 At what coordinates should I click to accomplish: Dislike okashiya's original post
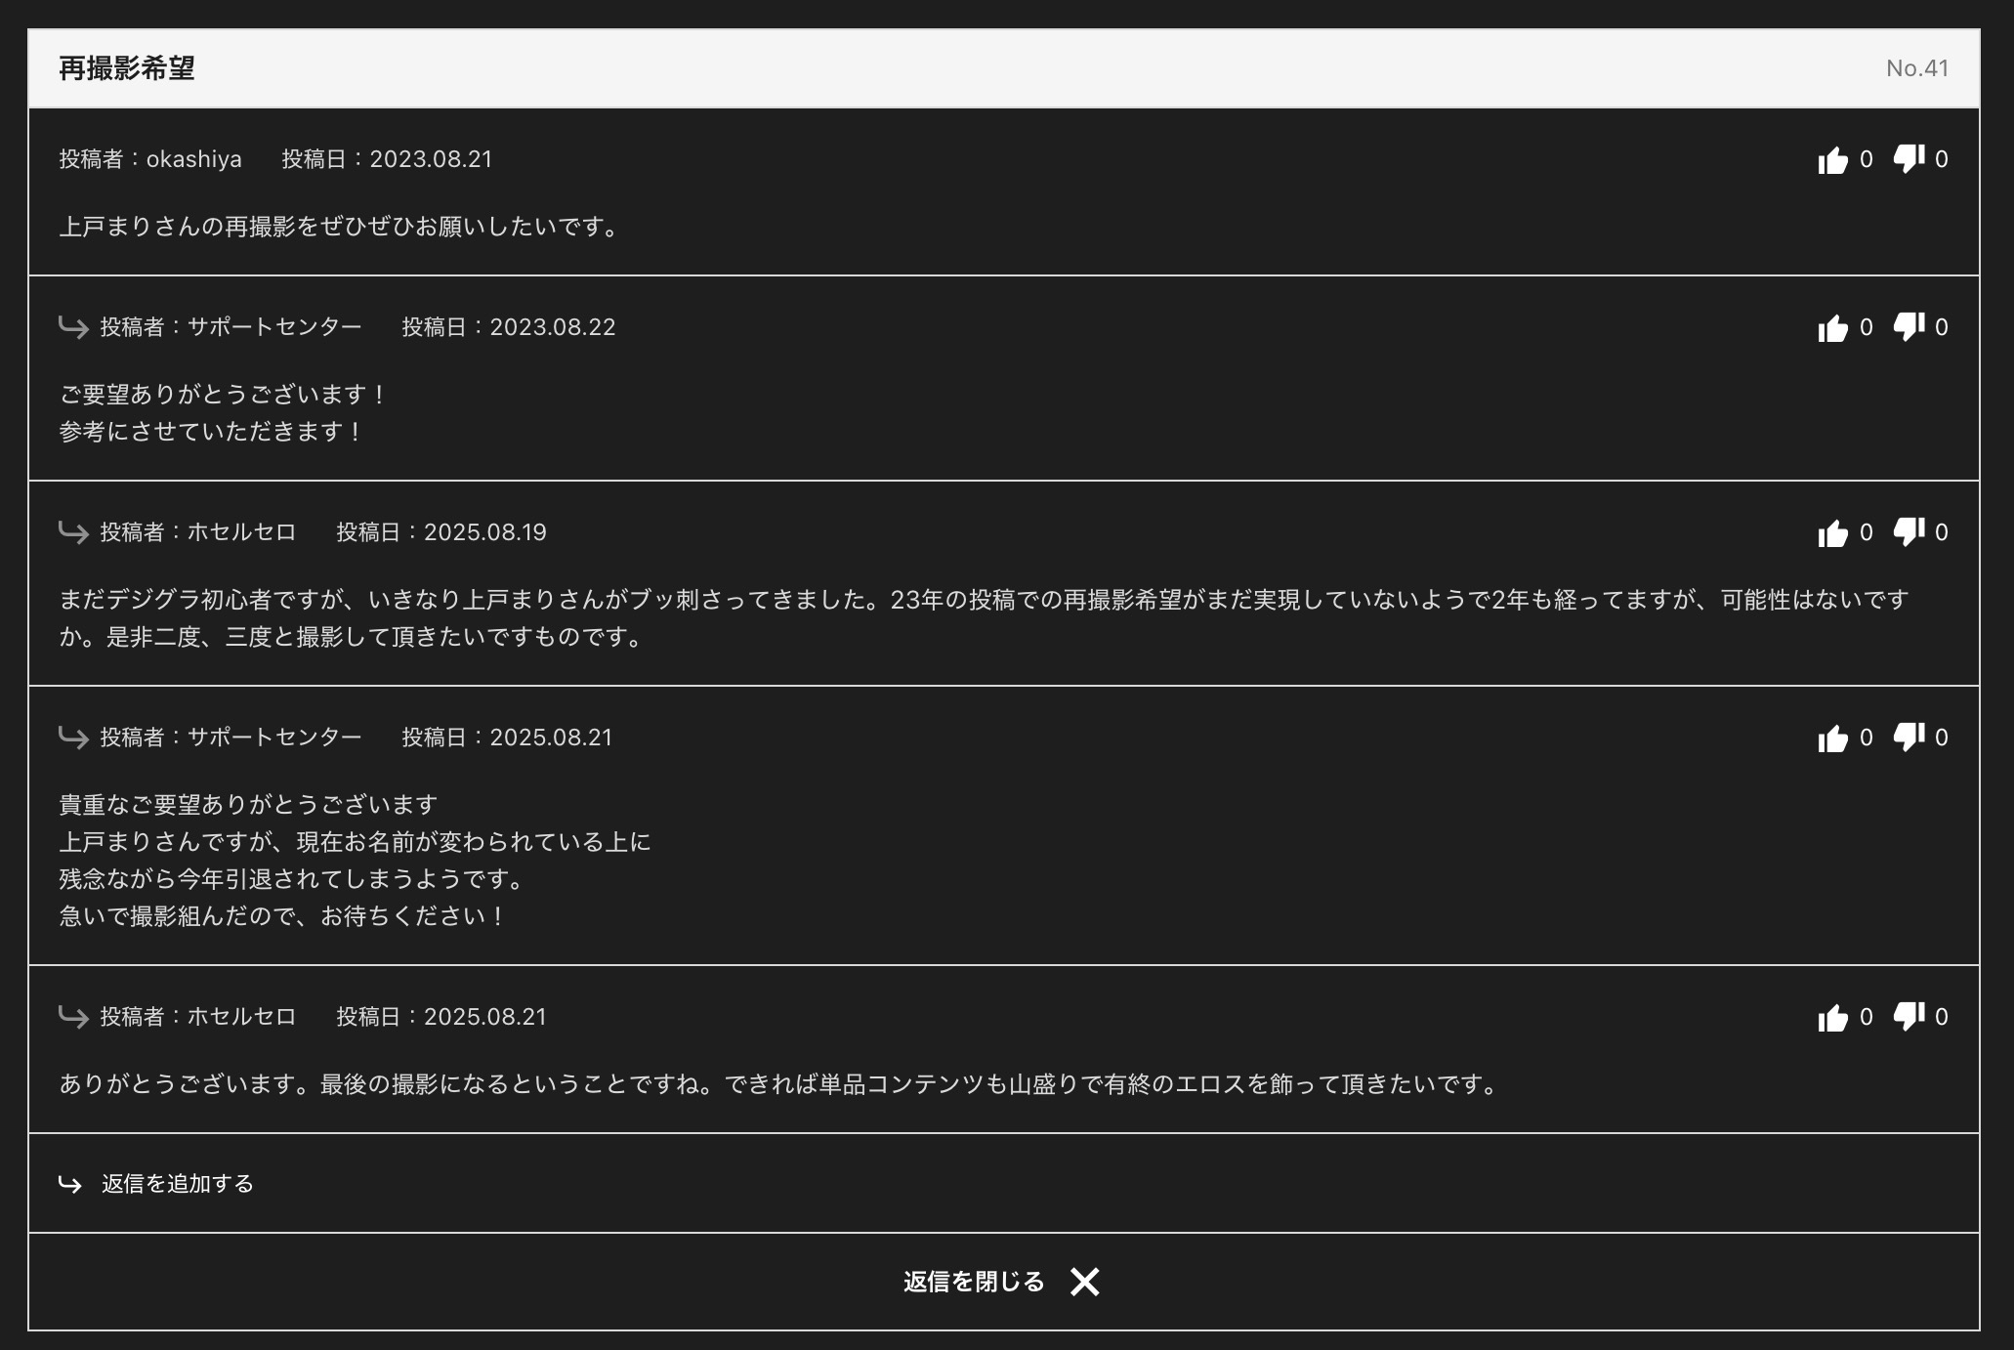coord(1908,159)
